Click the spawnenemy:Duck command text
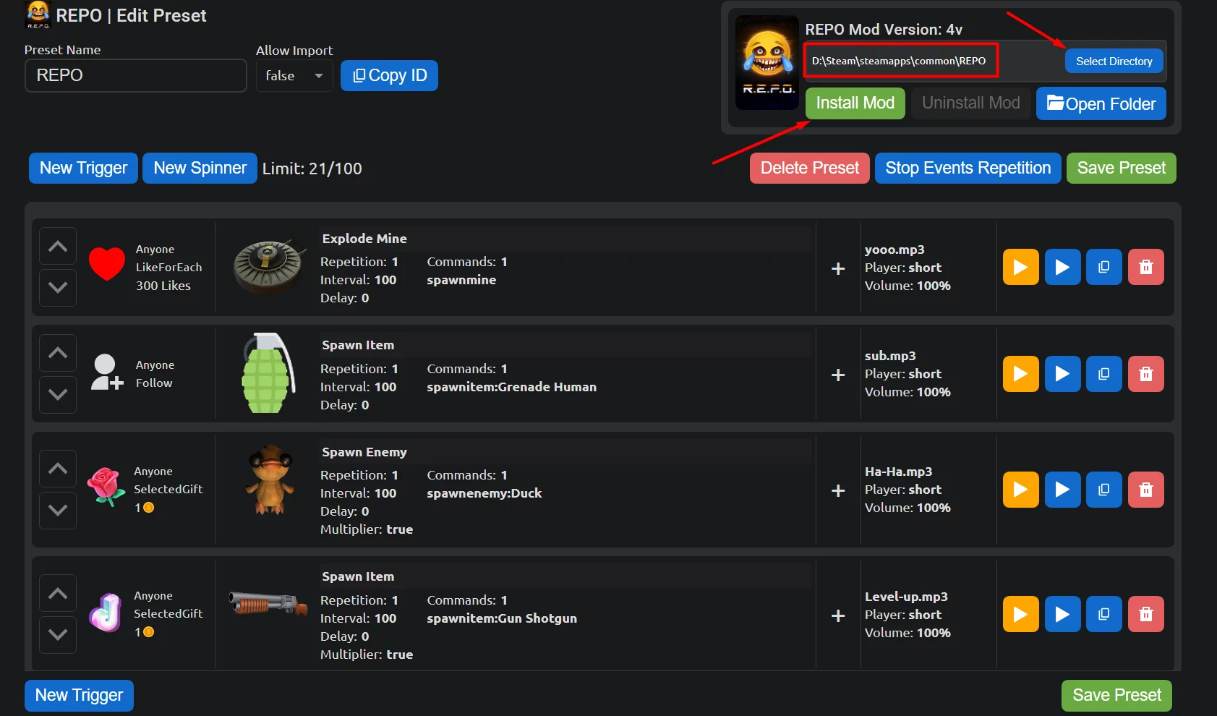Screen dimensions: 1217x716 pos(484,493)
